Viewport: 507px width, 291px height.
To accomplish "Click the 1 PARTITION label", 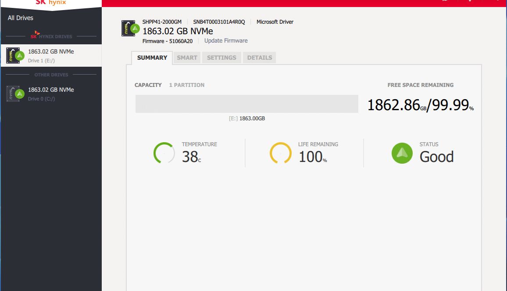I will [186, 85].
